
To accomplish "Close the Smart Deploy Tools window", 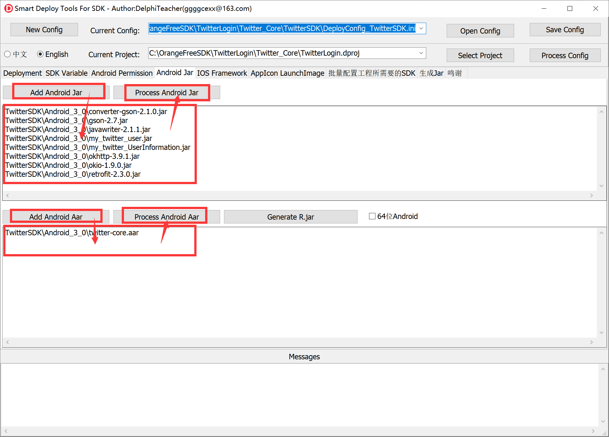I will click(596, 9).
